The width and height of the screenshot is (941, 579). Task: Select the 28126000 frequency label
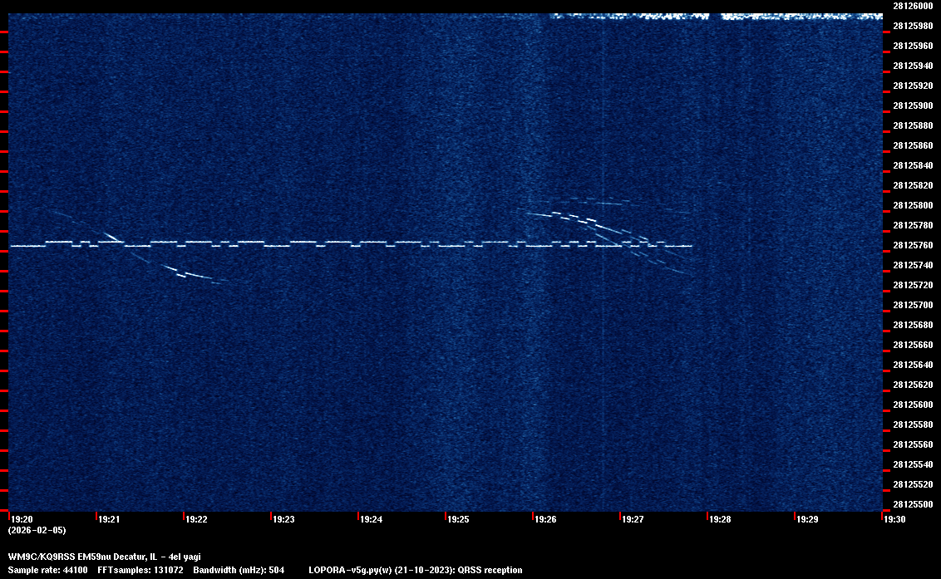click(x=912, y=6)
